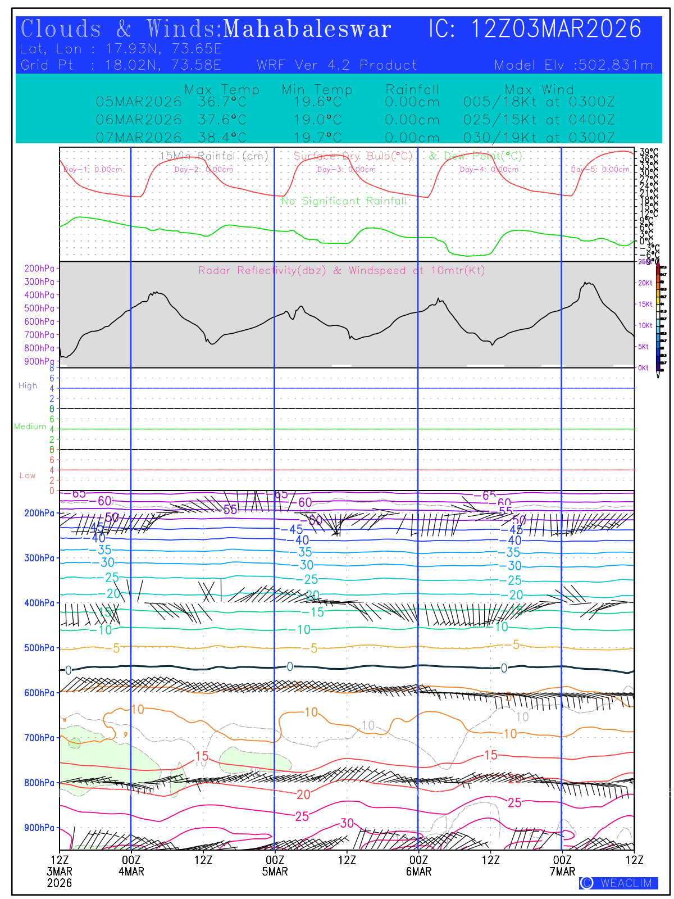Click the Radar Reflectivity & Windspeed panel title

tap(341, 270)
